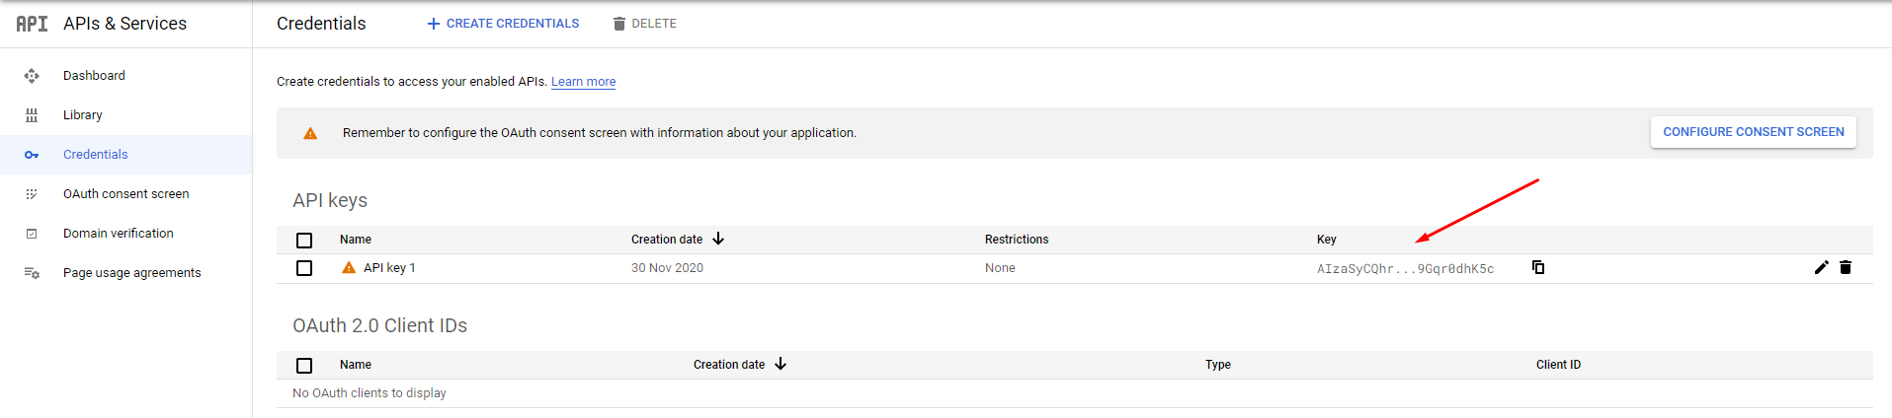This screenshot has width=1892, height=418.
Task: Select Credentials in the sidebar
Action: (96, 155)
